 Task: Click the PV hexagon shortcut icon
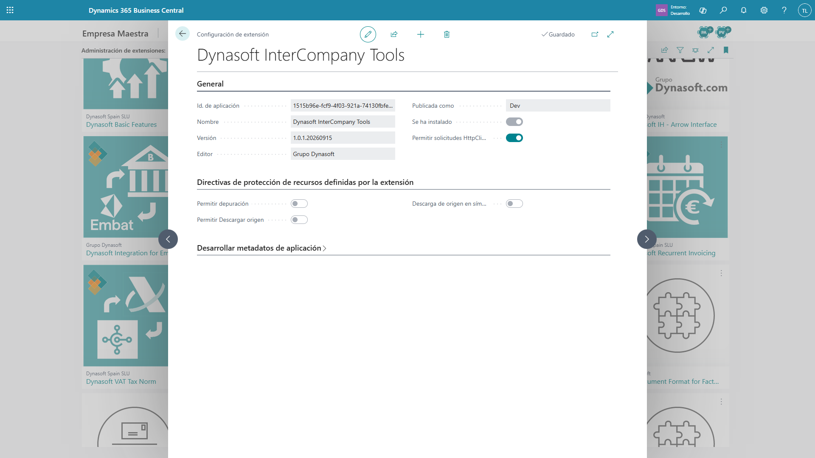pyautogui.click(x=722, y=32)
